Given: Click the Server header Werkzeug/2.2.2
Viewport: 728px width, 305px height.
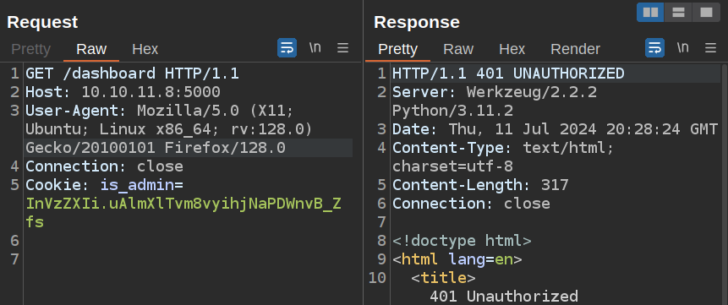Looking at the screenshot, I should point(495,92).
